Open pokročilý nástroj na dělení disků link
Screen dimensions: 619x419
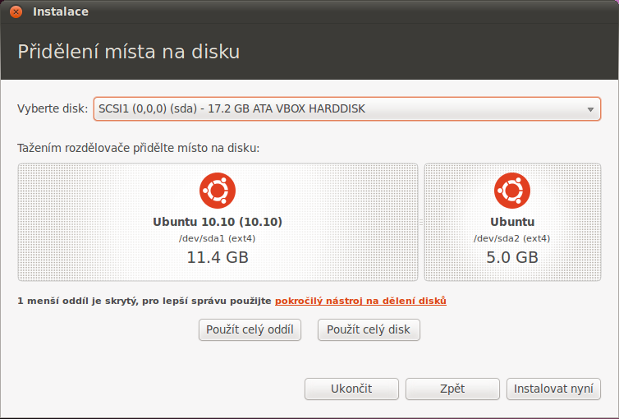(360, 301)
